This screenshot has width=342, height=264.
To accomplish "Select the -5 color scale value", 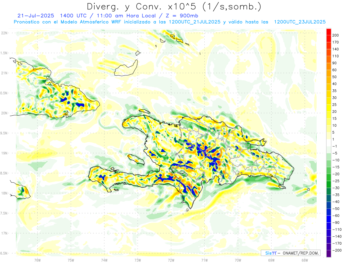I will 335,153.
